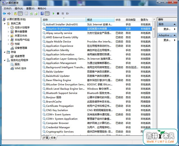Sort by the 名称 column header
Screen dimensions: 179x146
click(64, 20)
